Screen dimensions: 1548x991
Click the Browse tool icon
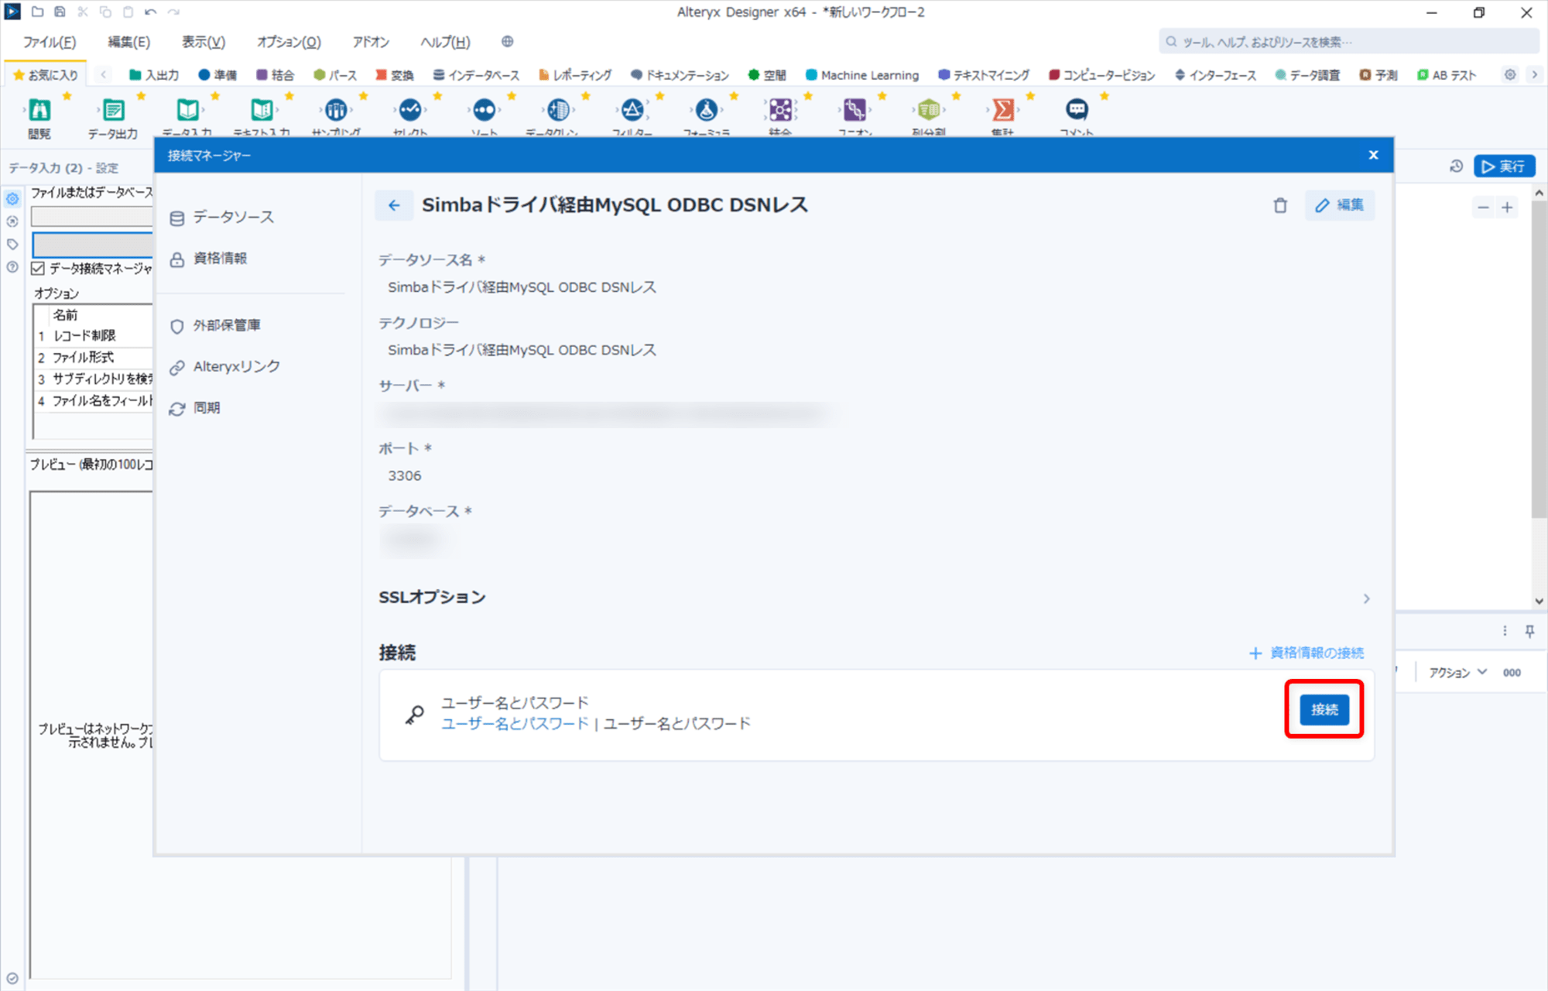(39, 110)
